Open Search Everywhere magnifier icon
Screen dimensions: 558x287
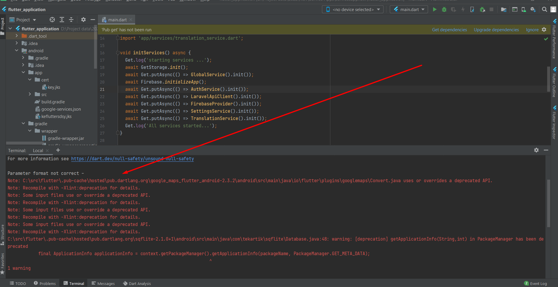(x=544, y=9)
